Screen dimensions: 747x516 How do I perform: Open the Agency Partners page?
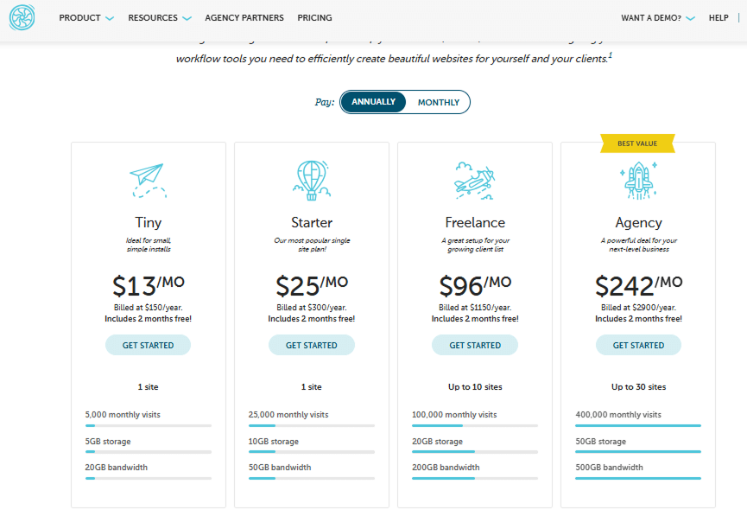244,17
